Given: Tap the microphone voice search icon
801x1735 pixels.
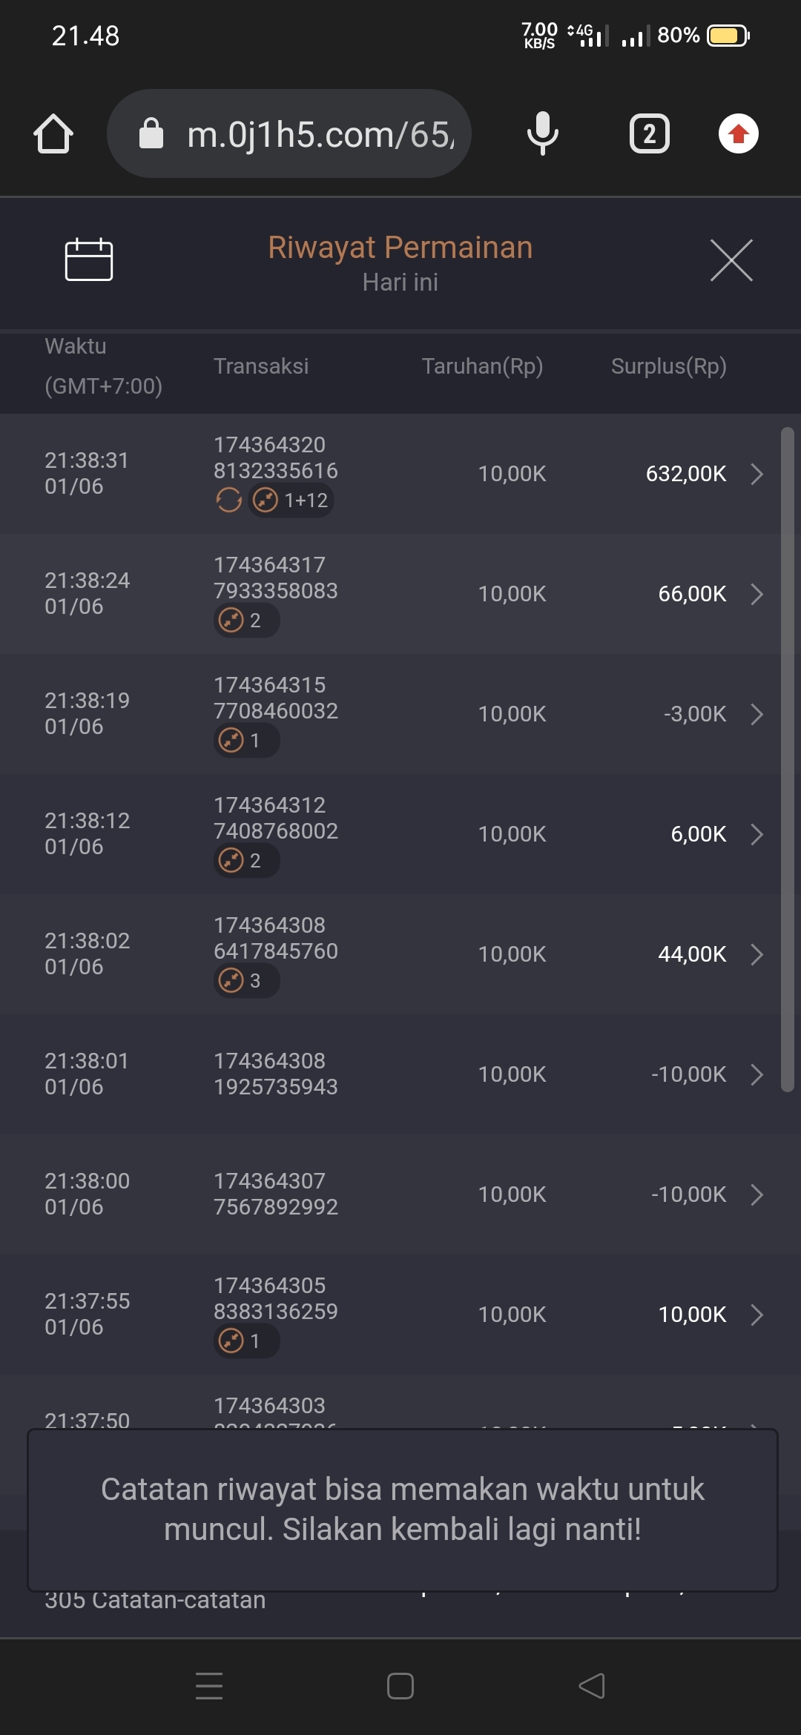Looking at the screenshot, I should click(x=542, y=134).
